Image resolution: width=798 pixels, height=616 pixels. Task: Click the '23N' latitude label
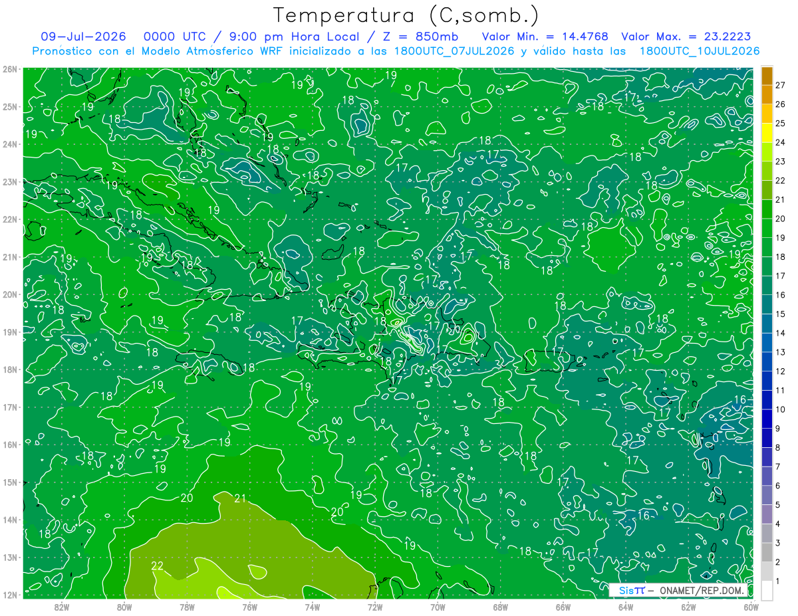coord(10,182)
